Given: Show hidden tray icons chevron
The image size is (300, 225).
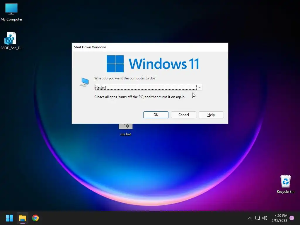Looking at the screenshot, I should pyautogui.click(x=250, y=218).
